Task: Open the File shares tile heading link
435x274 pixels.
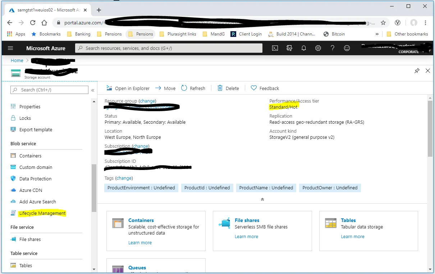Action: 247,220
